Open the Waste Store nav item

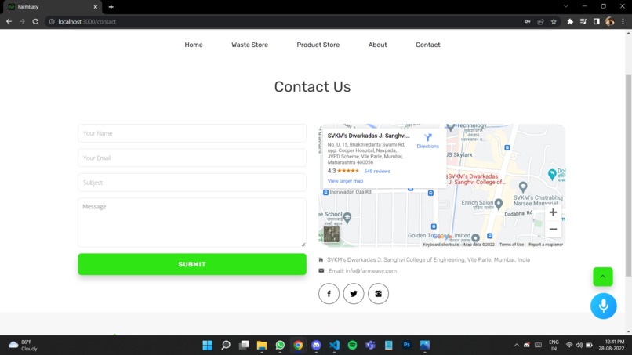pos(249,45)
